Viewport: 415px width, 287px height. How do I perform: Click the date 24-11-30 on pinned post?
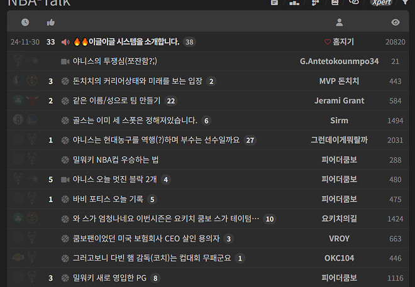pos(25,42)
